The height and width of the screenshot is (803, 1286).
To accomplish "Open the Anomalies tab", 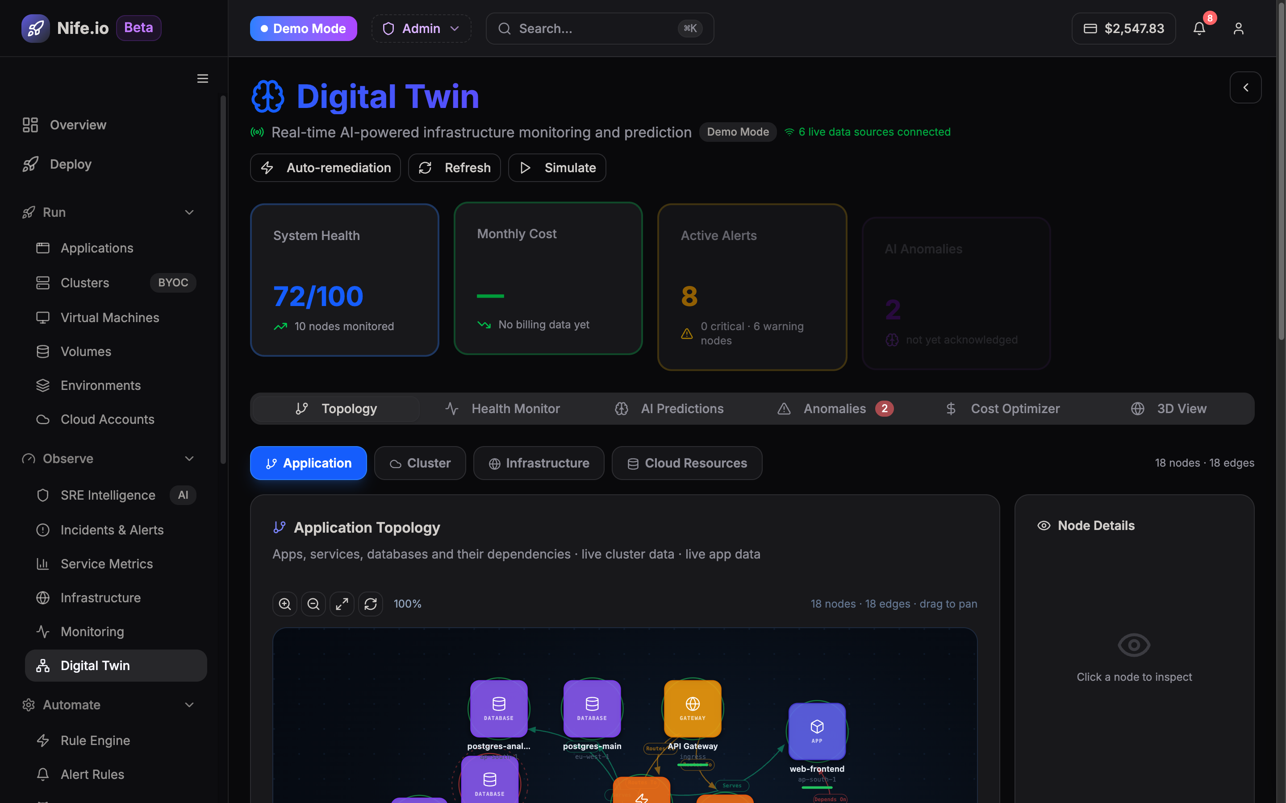I will (x=835, y=408).
